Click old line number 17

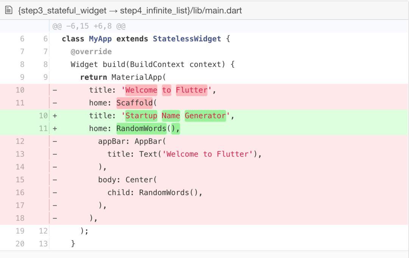click(20, 205)
